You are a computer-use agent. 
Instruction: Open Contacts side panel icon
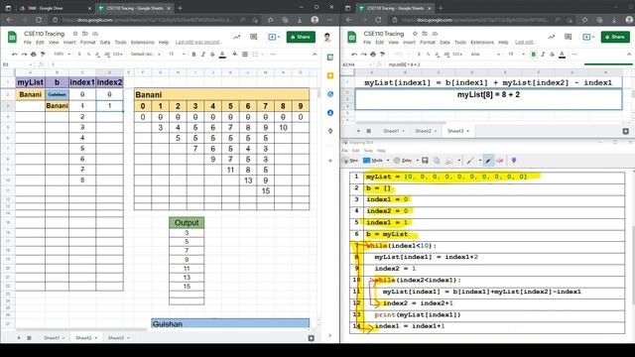pos(330,112)
